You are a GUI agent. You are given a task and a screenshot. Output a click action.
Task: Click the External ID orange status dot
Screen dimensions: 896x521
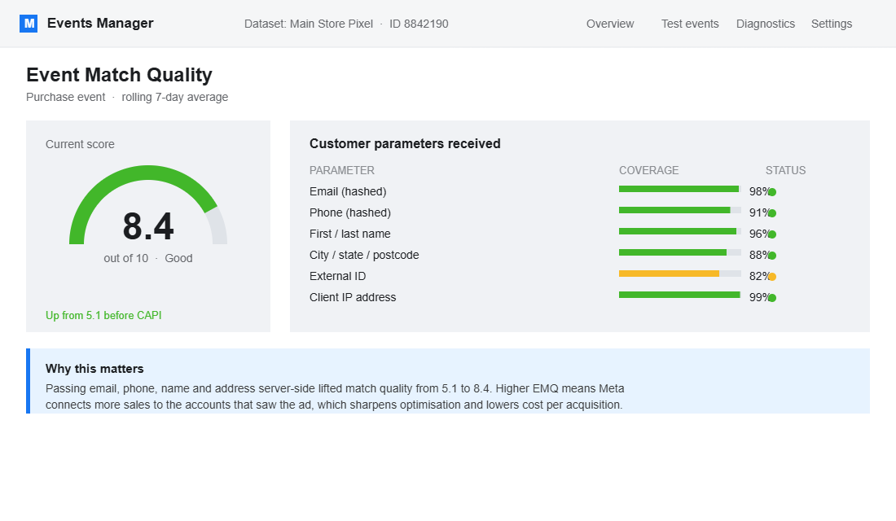772,277
